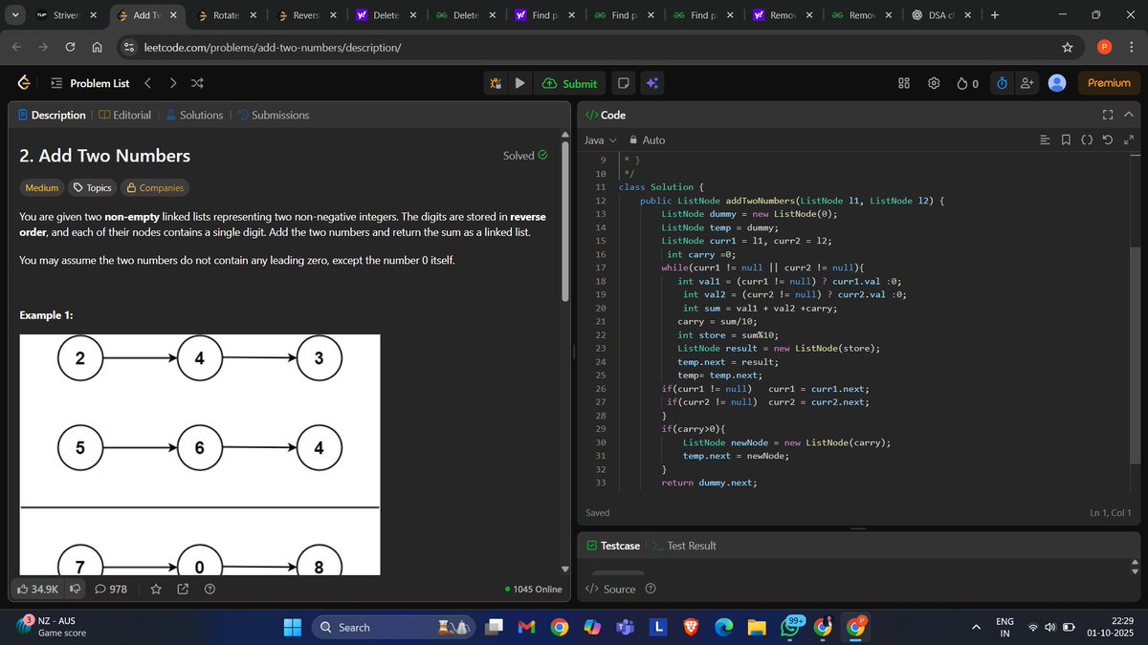The width and height of the screenshot is (1148, 645).
Task: Collapse the Code panel chevron
Action: point(1129,115)
